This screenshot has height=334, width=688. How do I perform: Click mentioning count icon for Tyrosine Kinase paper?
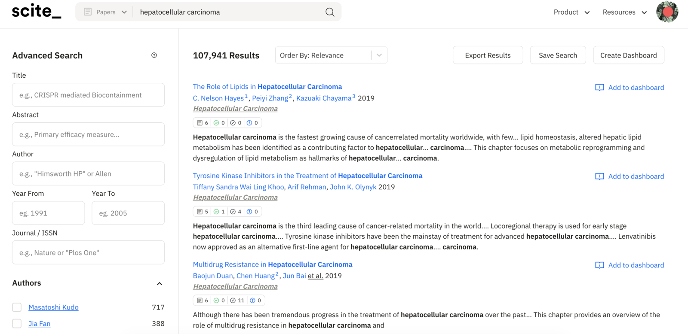pyautogui.click(x=249, y=212)
